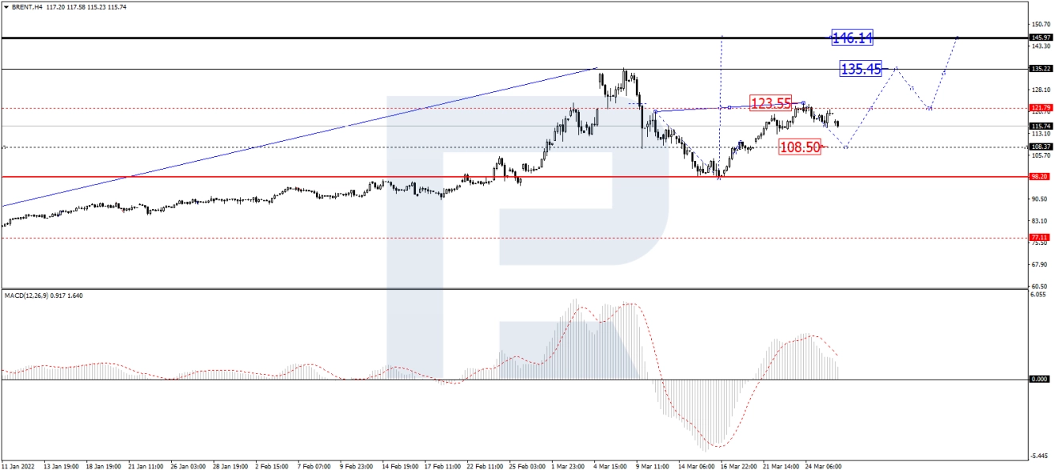
Task: Click the 146.14 target price label
Action: coord(852,37)
